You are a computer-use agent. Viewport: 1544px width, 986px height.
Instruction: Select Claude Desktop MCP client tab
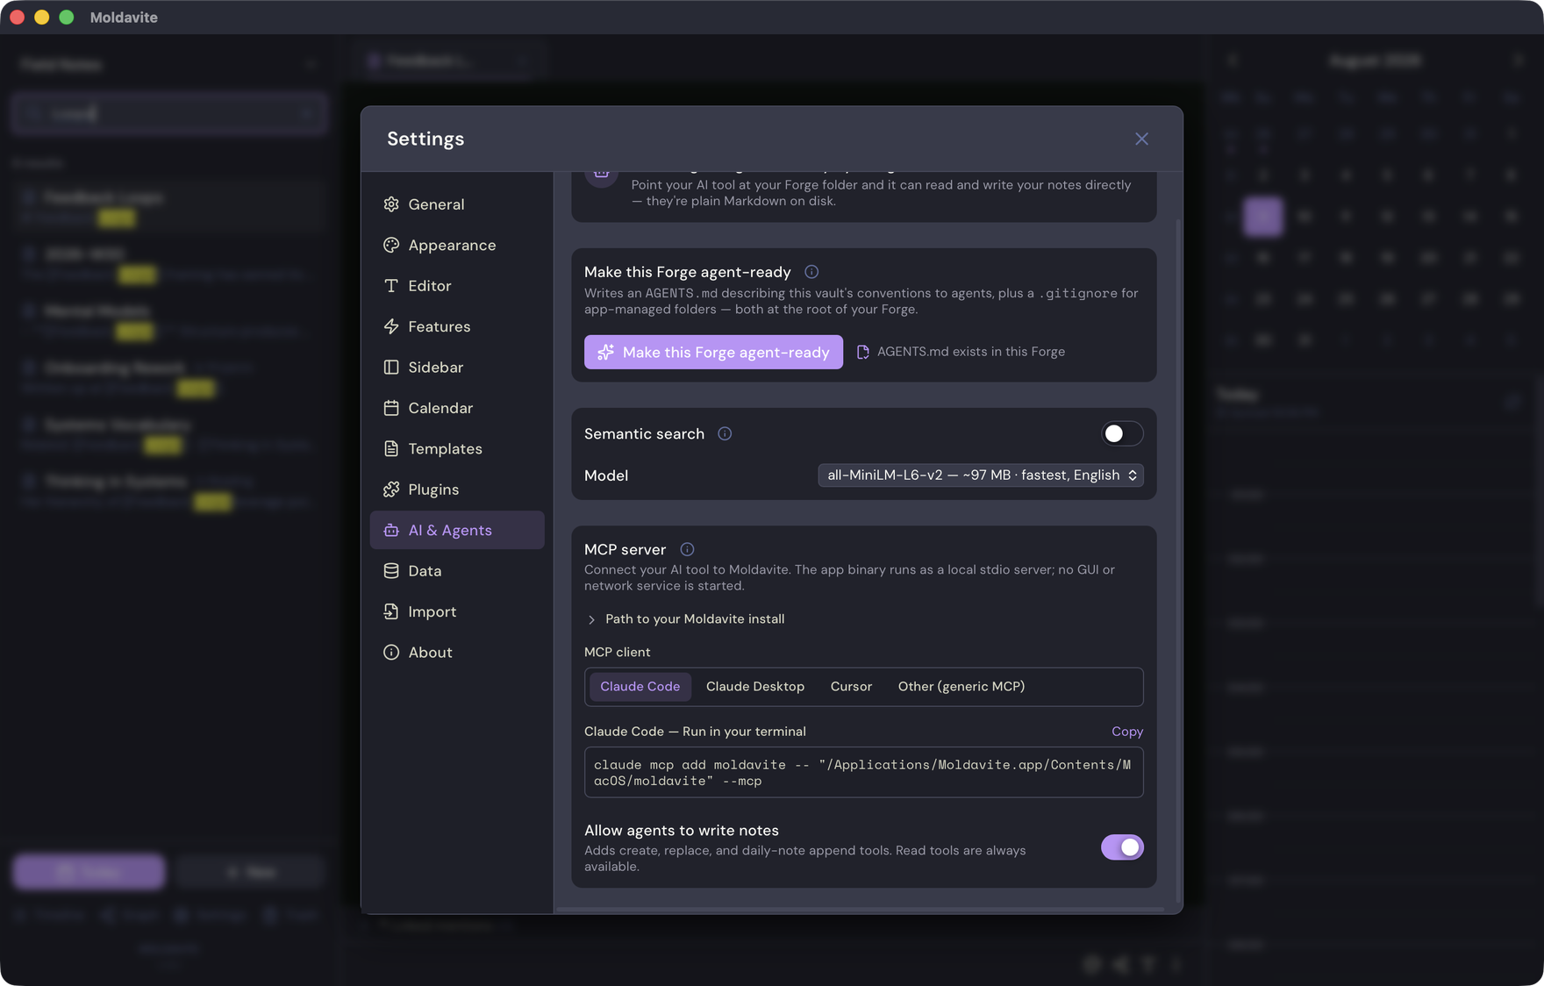click(755, 687)
